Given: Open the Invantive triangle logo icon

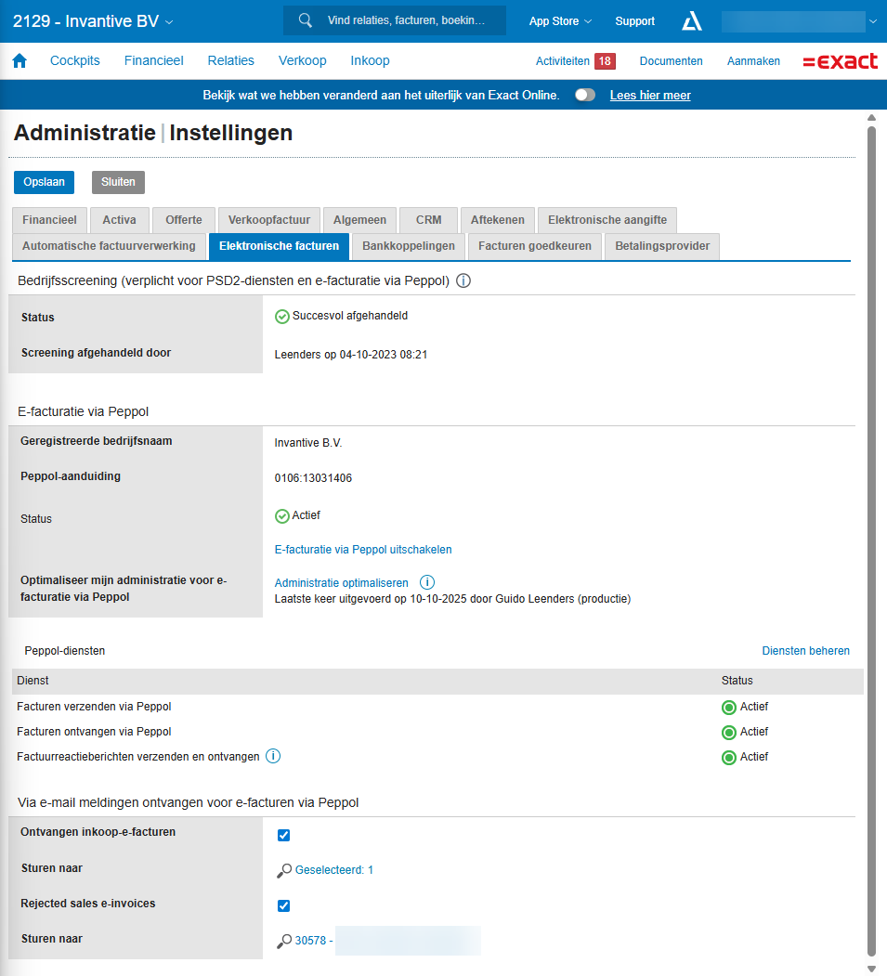Looking at the screenshot, I should click(692, 21).
